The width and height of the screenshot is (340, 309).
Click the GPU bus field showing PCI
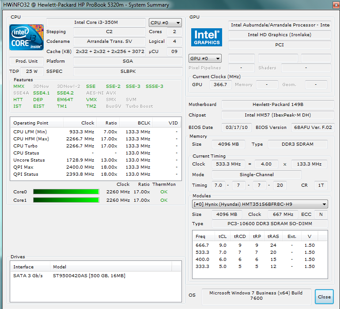[280, 45]
